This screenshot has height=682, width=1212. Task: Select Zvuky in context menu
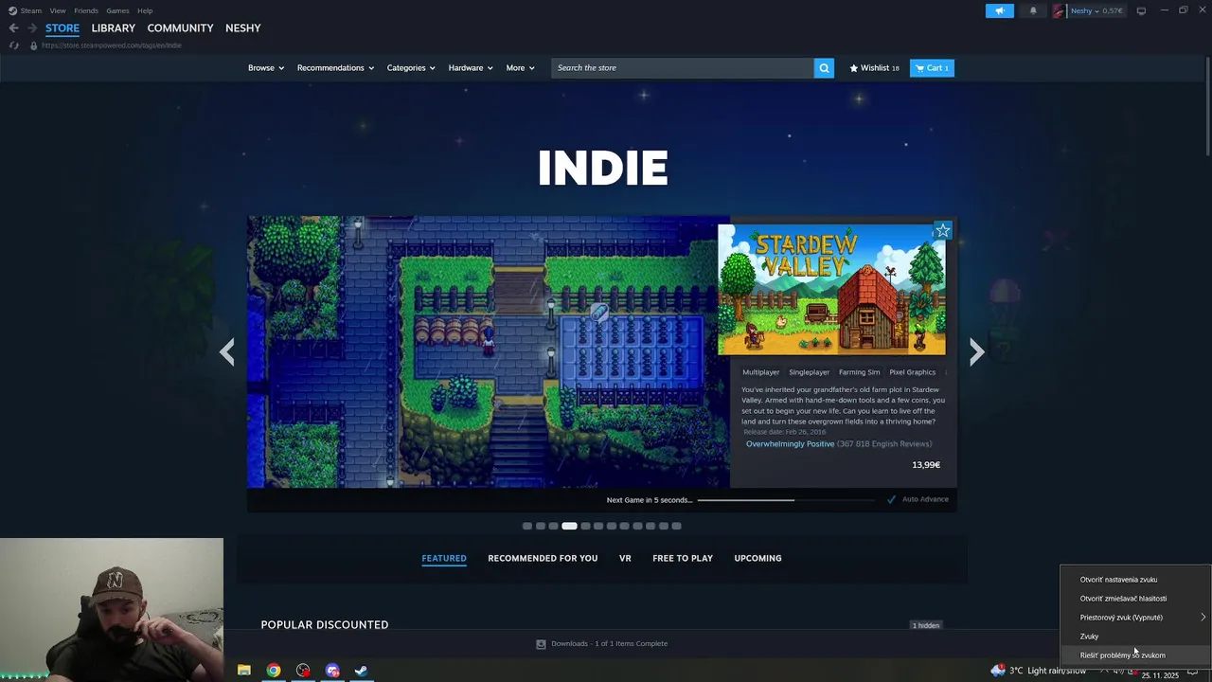(1135, 637)
